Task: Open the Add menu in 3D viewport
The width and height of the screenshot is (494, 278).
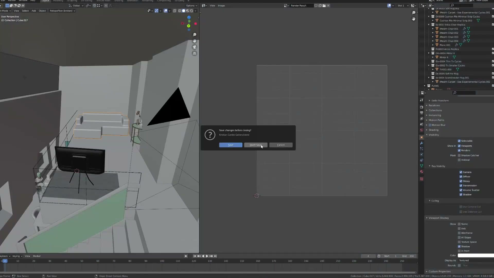Action: [x=34, y=11]
